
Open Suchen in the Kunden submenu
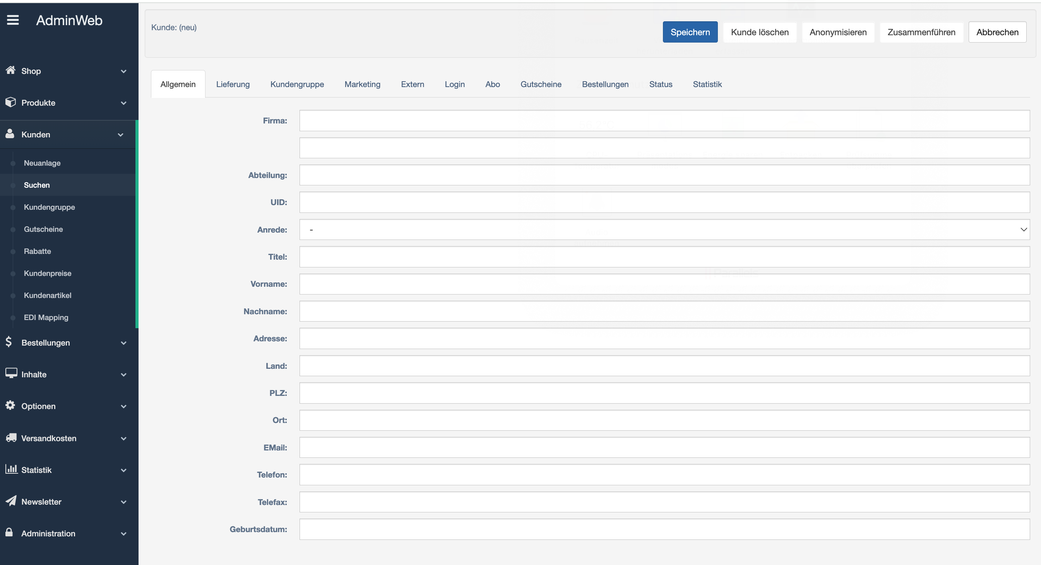point(37,185)
